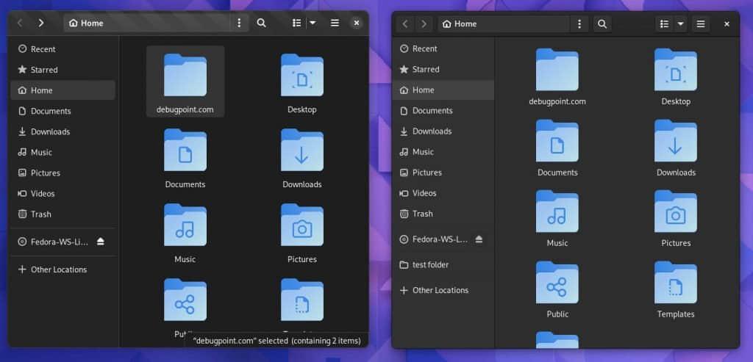This screenshot has height=362, width=753.
Task: Eject Fedora-WS-Li drive in left window sidebar
Action: pyautogui.click(x=101, y=242)
